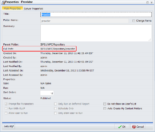Image resolution: width=155 pixels, height=132 pixels.
Task: Toggle Auto Create My Content Folders
Action: [x=105, y=108]
